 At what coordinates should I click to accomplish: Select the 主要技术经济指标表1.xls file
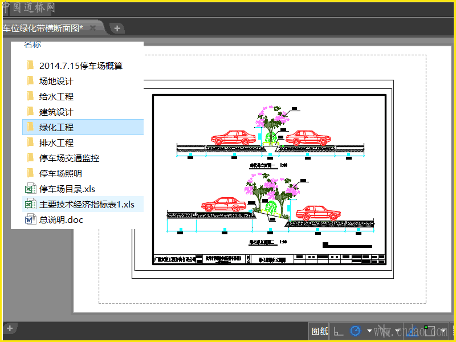83,204
